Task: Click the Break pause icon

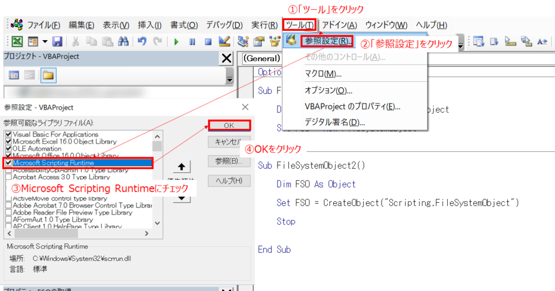Action: (x=192, y=42)
